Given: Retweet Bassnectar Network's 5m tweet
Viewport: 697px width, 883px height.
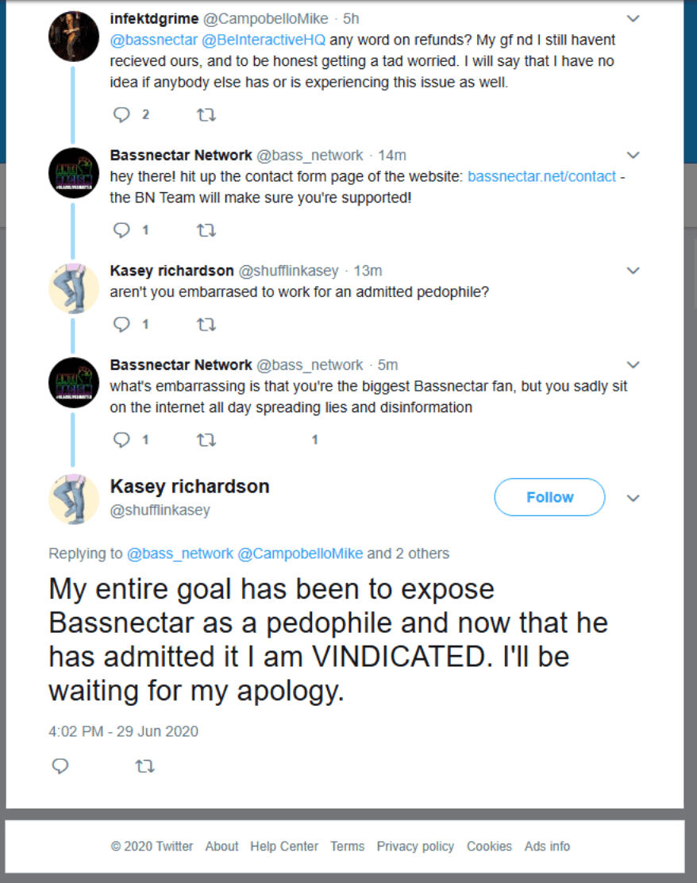Looking at the screenshot, I should tap(206, 439).
